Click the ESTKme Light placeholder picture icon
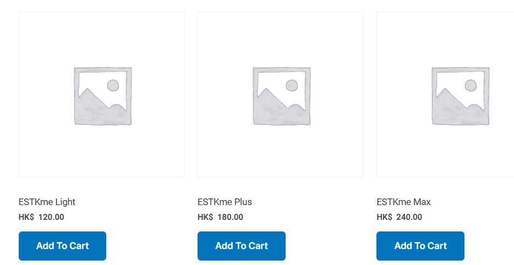The image size is (514, 265). (x=102, y=96)
